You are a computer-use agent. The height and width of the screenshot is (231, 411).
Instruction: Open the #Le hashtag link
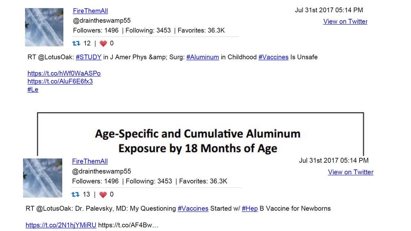(x=33, y=90)
